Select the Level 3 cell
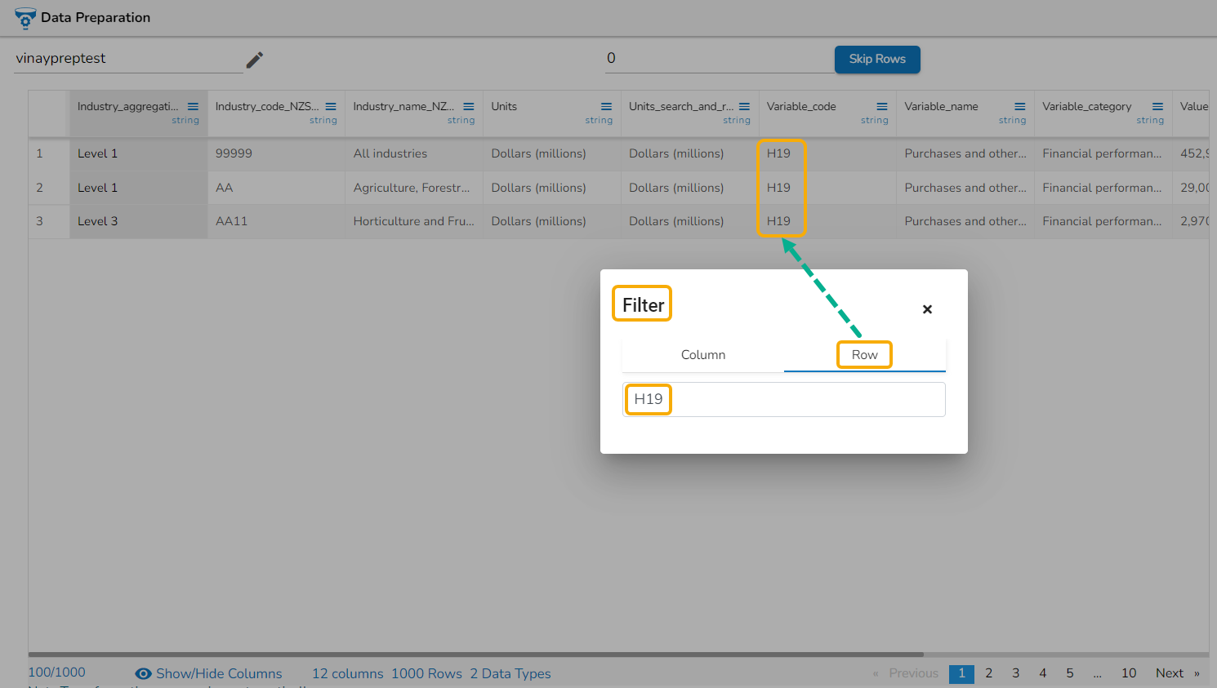The width and height of the screenshot is (1217, 688). pyautogui.click(x=138, y=221)
